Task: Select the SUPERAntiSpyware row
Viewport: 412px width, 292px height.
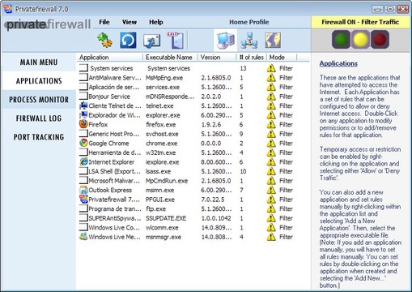Action: click(187, 218)
